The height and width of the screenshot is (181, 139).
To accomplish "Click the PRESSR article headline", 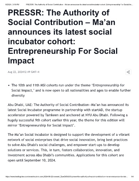I will coord(63,37).
